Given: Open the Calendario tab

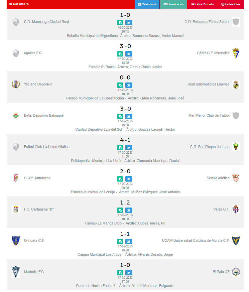Looking at the screenshot, I should (x=147, y=4).
